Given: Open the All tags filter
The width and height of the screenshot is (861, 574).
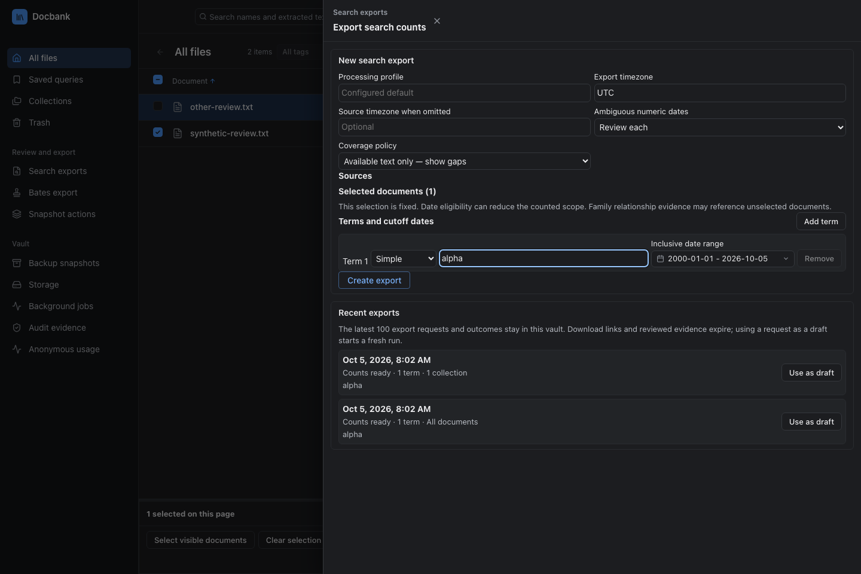Looking at the screenshot, I should pyautogui.click(x=295, y=52).
